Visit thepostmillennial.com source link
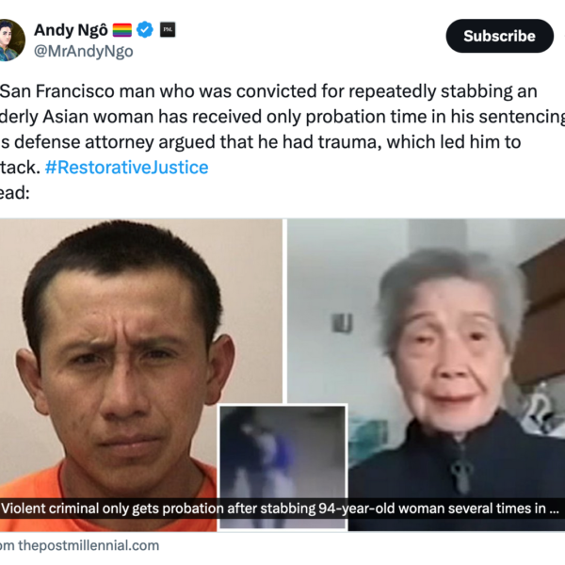 [80, 545]
